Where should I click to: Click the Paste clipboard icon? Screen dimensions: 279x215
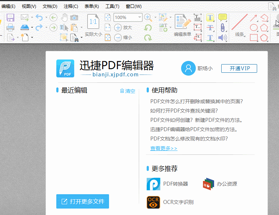(x=74, y=28)
